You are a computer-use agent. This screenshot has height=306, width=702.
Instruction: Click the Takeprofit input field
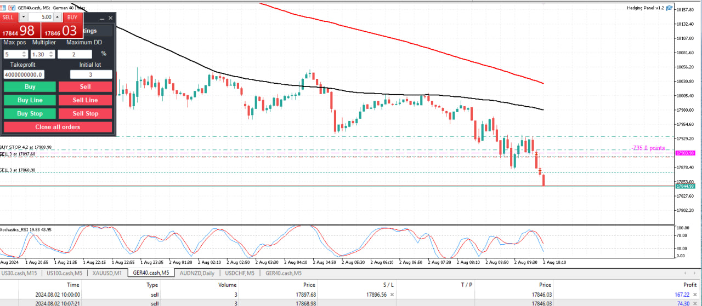24,74
